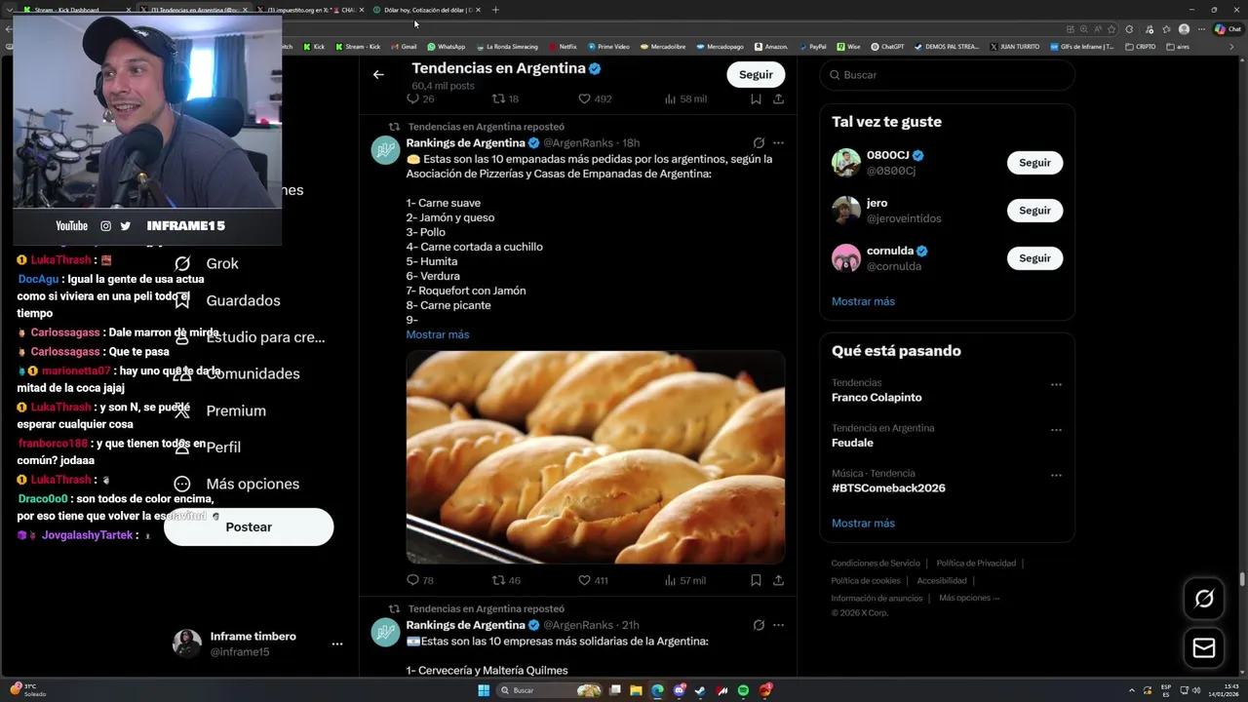Open Spotify from the taskbar
The height and width of the screenshot is (702, 1248).
point(743,690)
